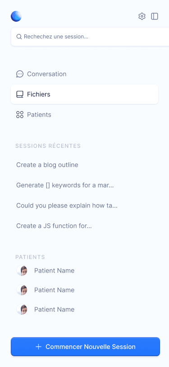Click the blue globe app logo
Image resolution: width=169 pixels, height=367 pixels.
pyautogui.click(x=16, y=16)
